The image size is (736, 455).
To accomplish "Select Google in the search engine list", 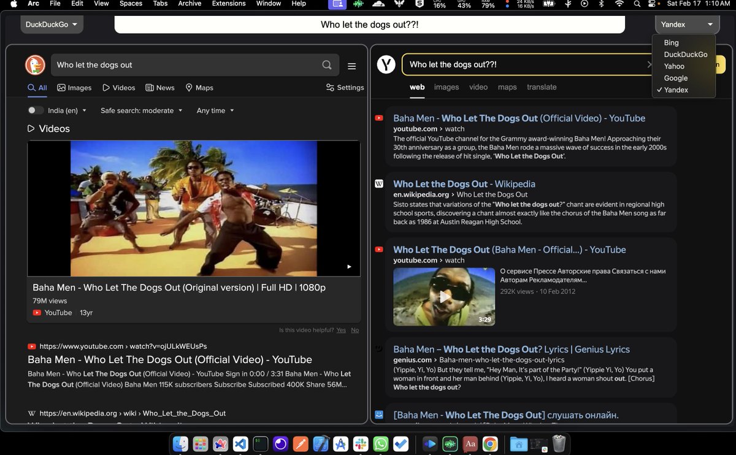I will click(675, 78).
